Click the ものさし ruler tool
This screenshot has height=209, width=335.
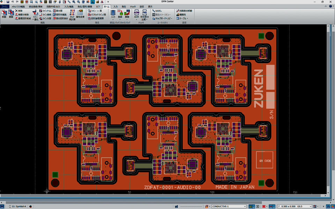click(157, 11)
